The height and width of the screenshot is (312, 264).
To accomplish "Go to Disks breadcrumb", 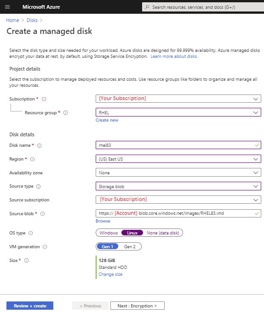I will click(32, 20).
